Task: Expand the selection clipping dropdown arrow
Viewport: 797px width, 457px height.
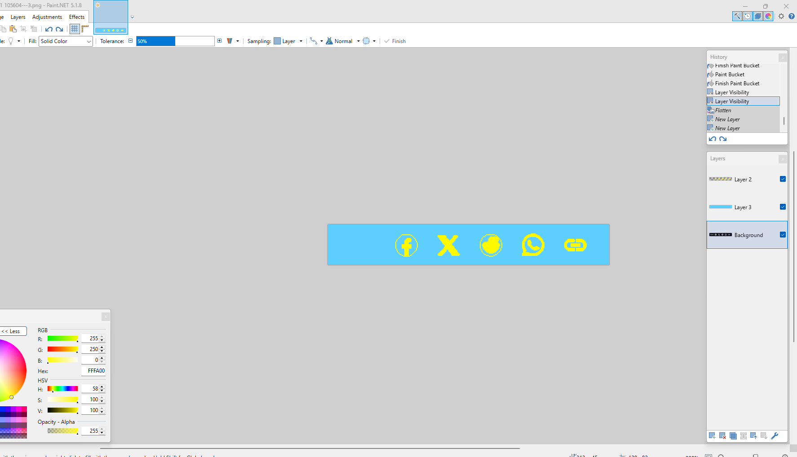Action: [x=374, y=41]
